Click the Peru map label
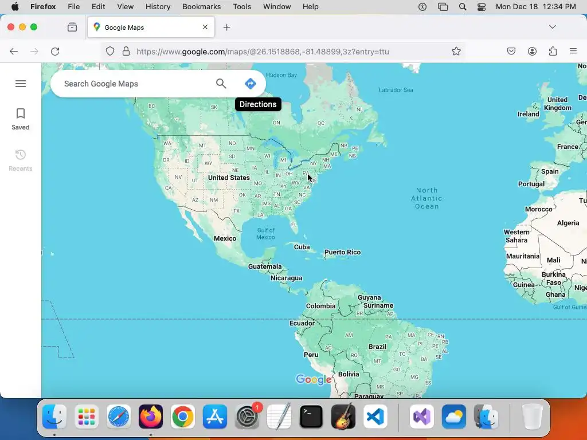Screen dimensions: 587x440 tap(311, 355)
